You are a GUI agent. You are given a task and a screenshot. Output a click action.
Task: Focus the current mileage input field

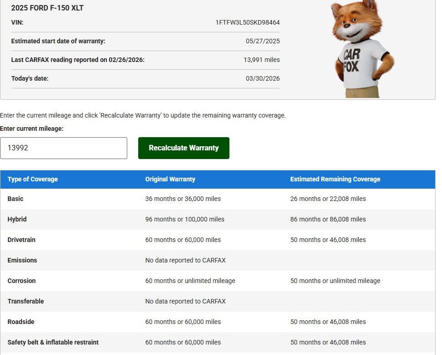click(63, 148)
